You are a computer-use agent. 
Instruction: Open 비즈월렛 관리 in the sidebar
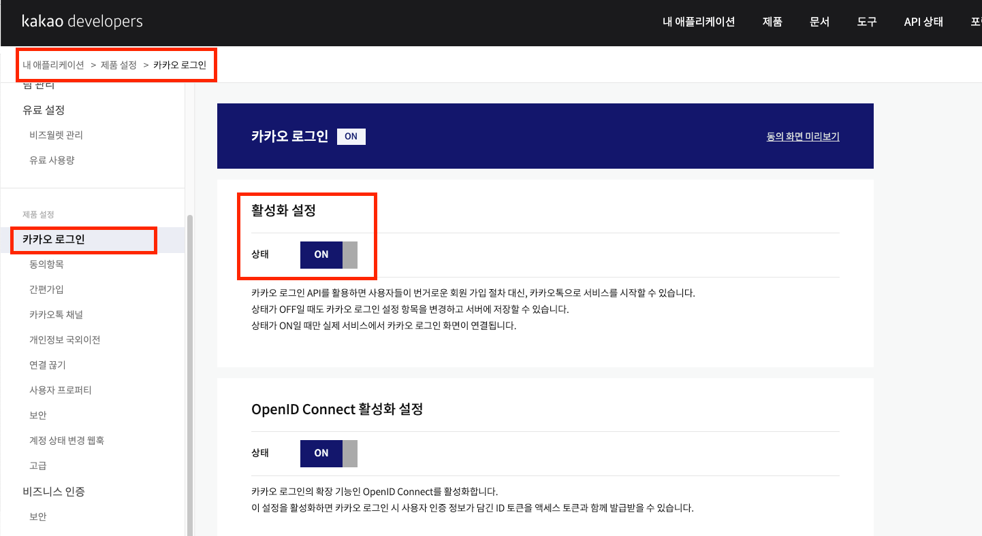[56, 135]
